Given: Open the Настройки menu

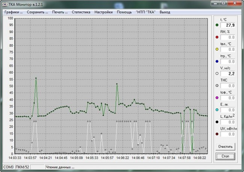Looking at the screenshot, I should (104, 12).
